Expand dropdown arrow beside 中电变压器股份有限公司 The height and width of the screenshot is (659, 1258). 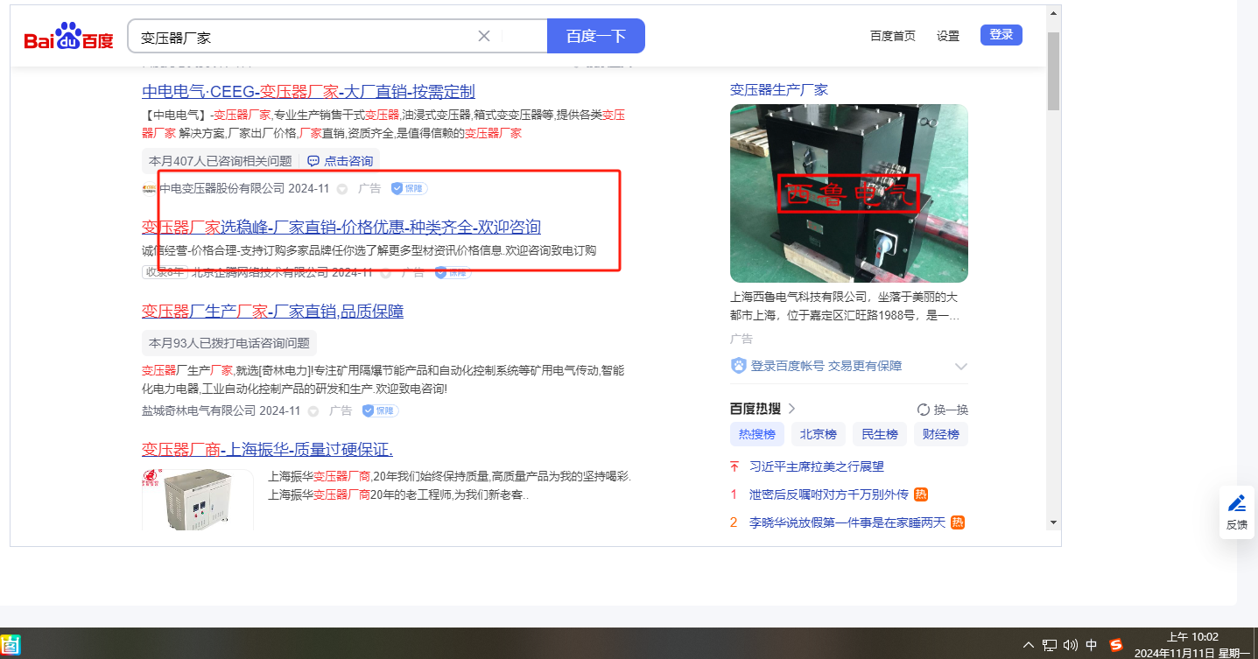342,188
